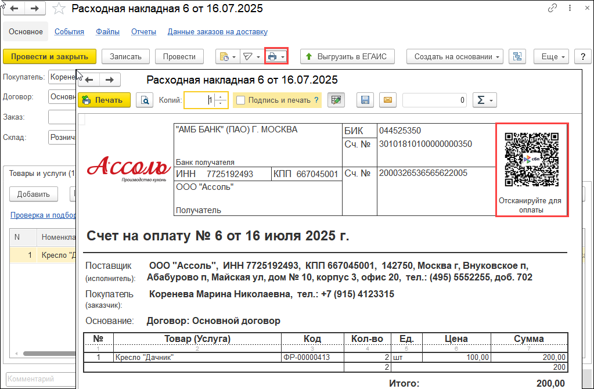Click the SBP QR code for payment
The image size is (594, 389).
[532, 160]
